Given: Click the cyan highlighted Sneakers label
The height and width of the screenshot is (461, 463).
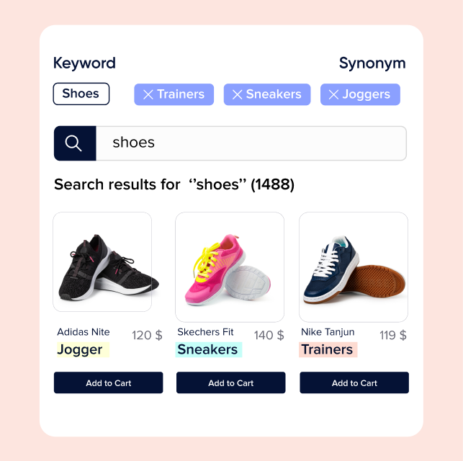Looking at the screenshot, I should (209, 349).
